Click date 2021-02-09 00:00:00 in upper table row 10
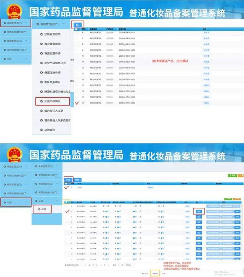Image resolution: width=244 pixels, height=277 pixels. [x=127, y=56]
